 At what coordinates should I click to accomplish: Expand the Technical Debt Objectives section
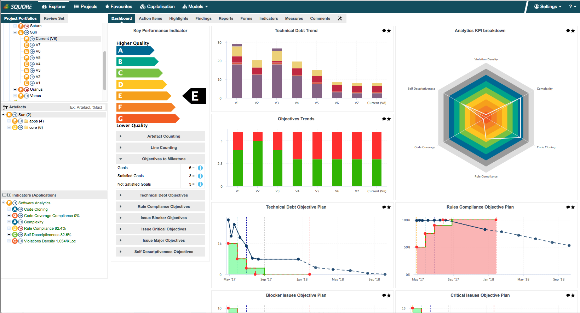tap(160, 195)
